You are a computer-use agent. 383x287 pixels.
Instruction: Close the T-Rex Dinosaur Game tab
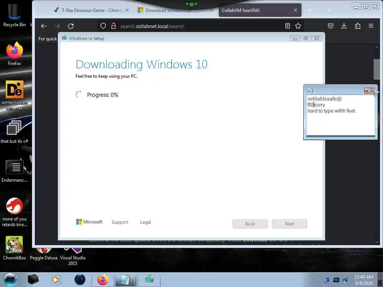tap(127, 10)
